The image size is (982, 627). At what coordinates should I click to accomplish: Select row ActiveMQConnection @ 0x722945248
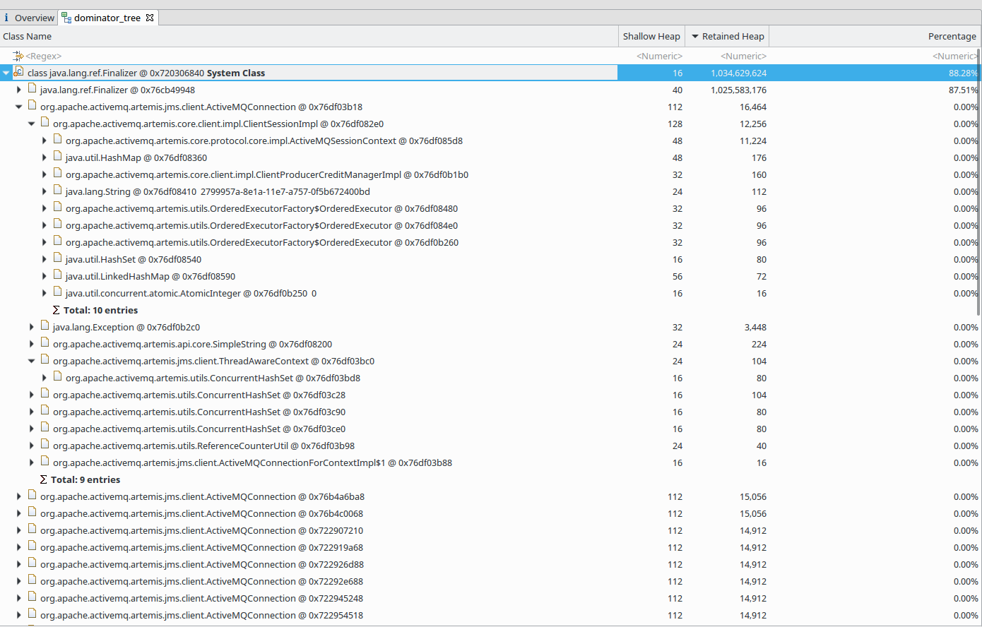(490, 598)
